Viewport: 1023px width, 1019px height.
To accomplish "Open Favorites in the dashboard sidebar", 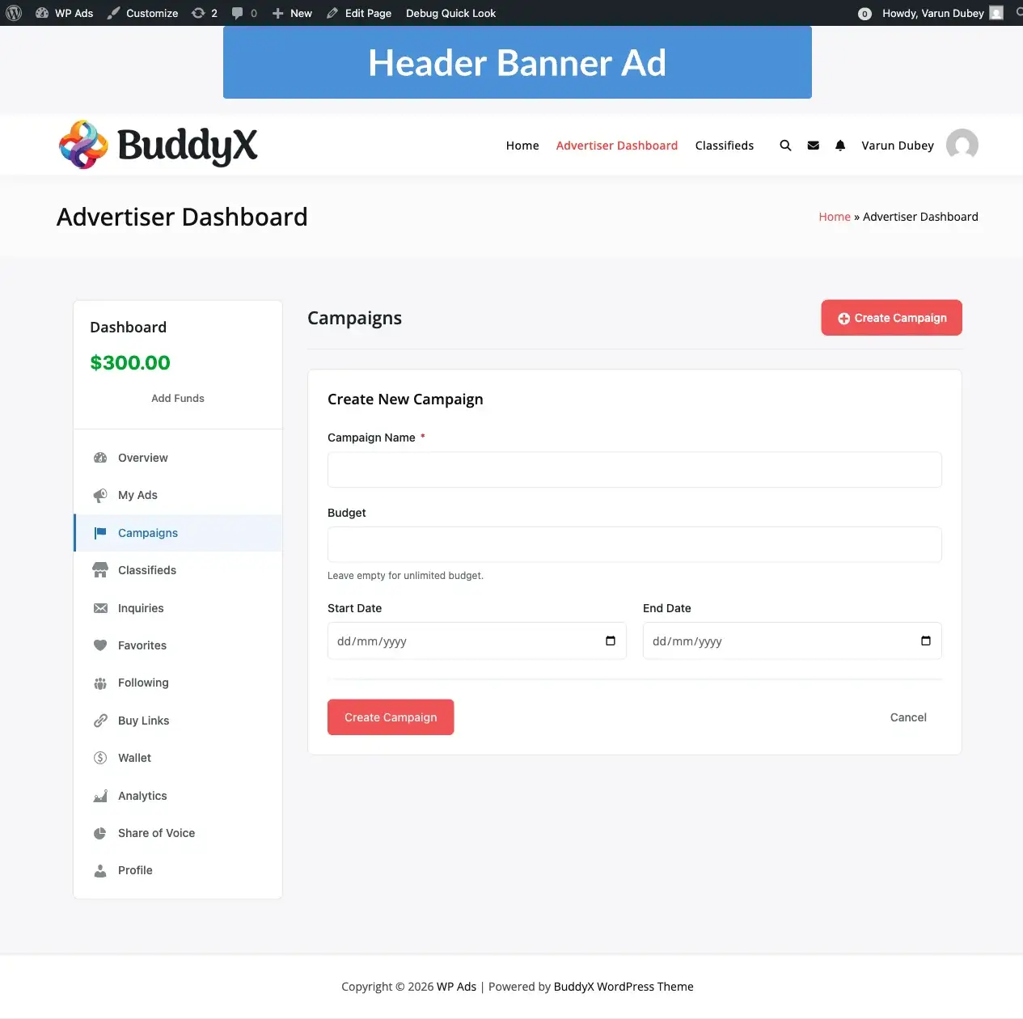I will coord(179,645).
